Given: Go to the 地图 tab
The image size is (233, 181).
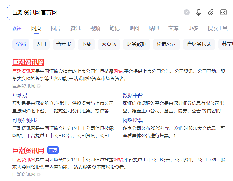Looking at the screenshot, I should point(134,28).
